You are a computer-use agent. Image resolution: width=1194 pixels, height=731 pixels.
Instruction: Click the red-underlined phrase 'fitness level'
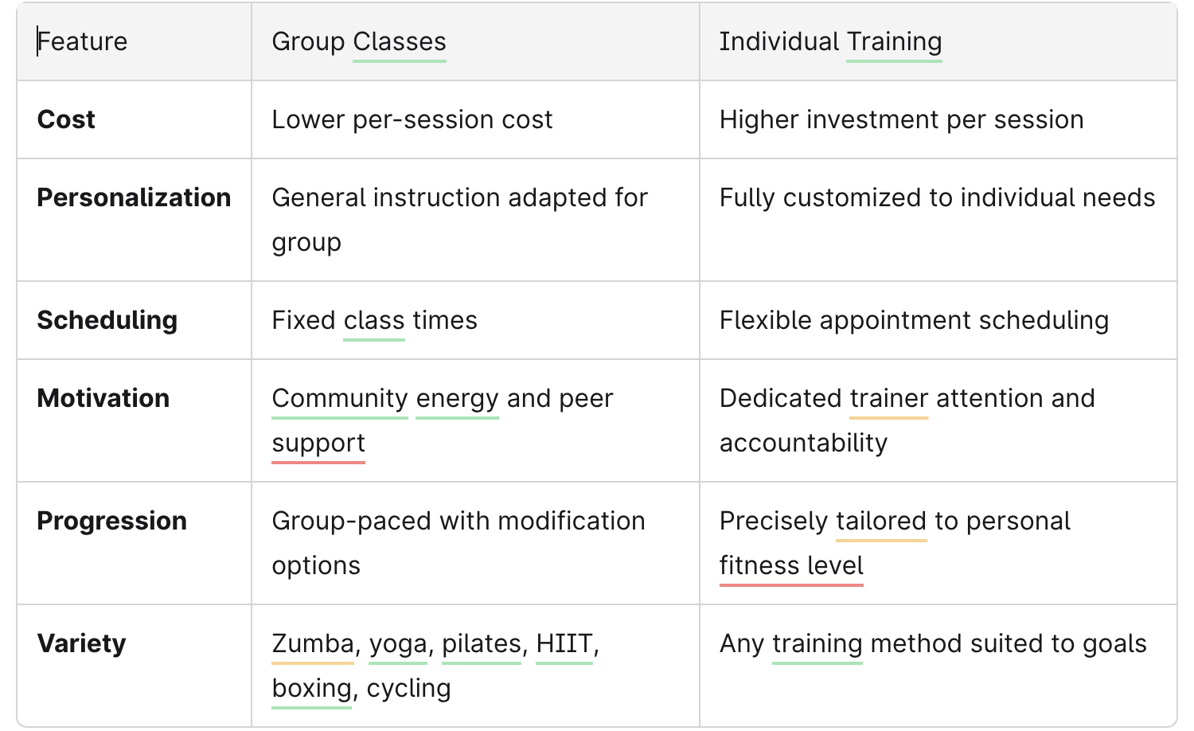791,565
